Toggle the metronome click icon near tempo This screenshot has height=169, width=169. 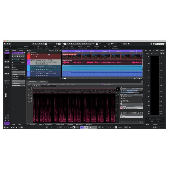pos(116,127)
